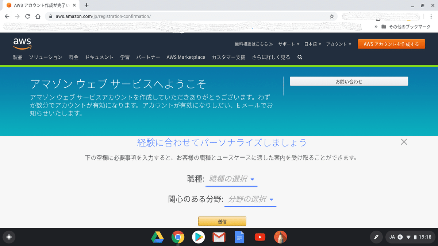Select 料金 in the AWS navigation menu
This screenshot has width=438, height=246.
[x=73, y=57]
